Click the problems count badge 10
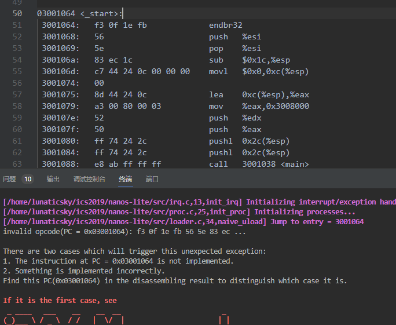This screenshot has height=325, width=396. tap(28, 179)
